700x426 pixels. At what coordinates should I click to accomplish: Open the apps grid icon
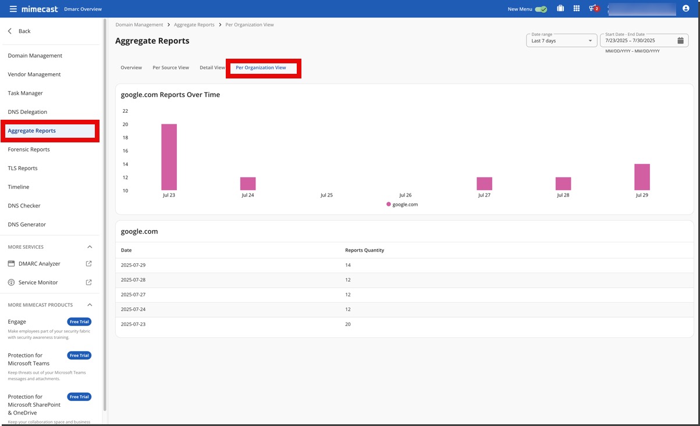(x=577, y=9)
